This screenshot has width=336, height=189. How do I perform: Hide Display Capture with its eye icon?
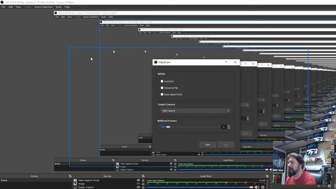[138, 187]
